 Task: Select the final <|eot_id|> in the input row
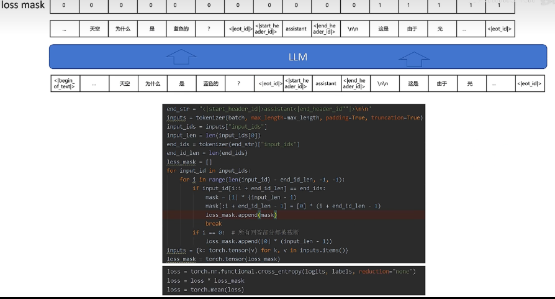point(530,83)
